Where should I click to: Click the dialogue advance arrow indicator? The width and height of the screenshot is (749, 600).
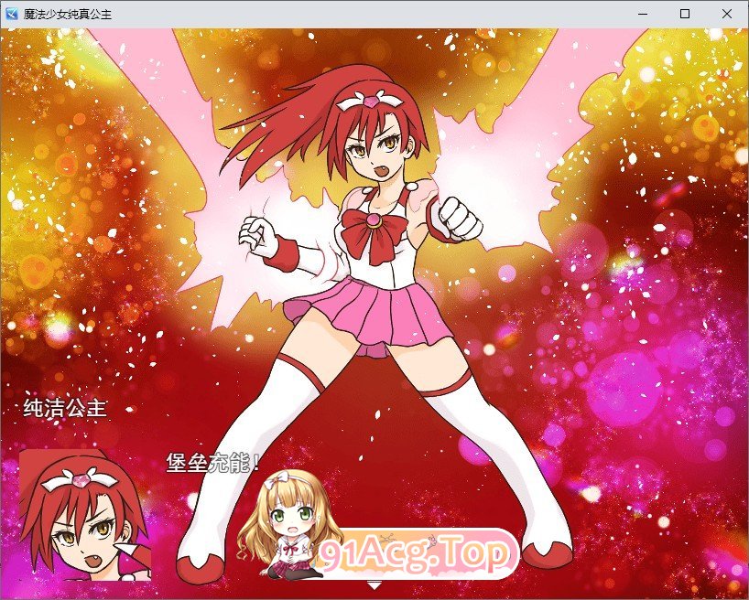click(x=374, y=584)
